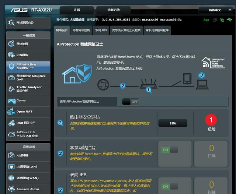Click the user accounts status icon in header
Screen dimensions: 236x194
point(215,20)
